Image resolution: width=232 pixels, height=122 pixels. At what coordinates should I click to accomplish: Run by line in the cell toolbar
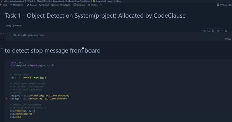click(204, 31)
